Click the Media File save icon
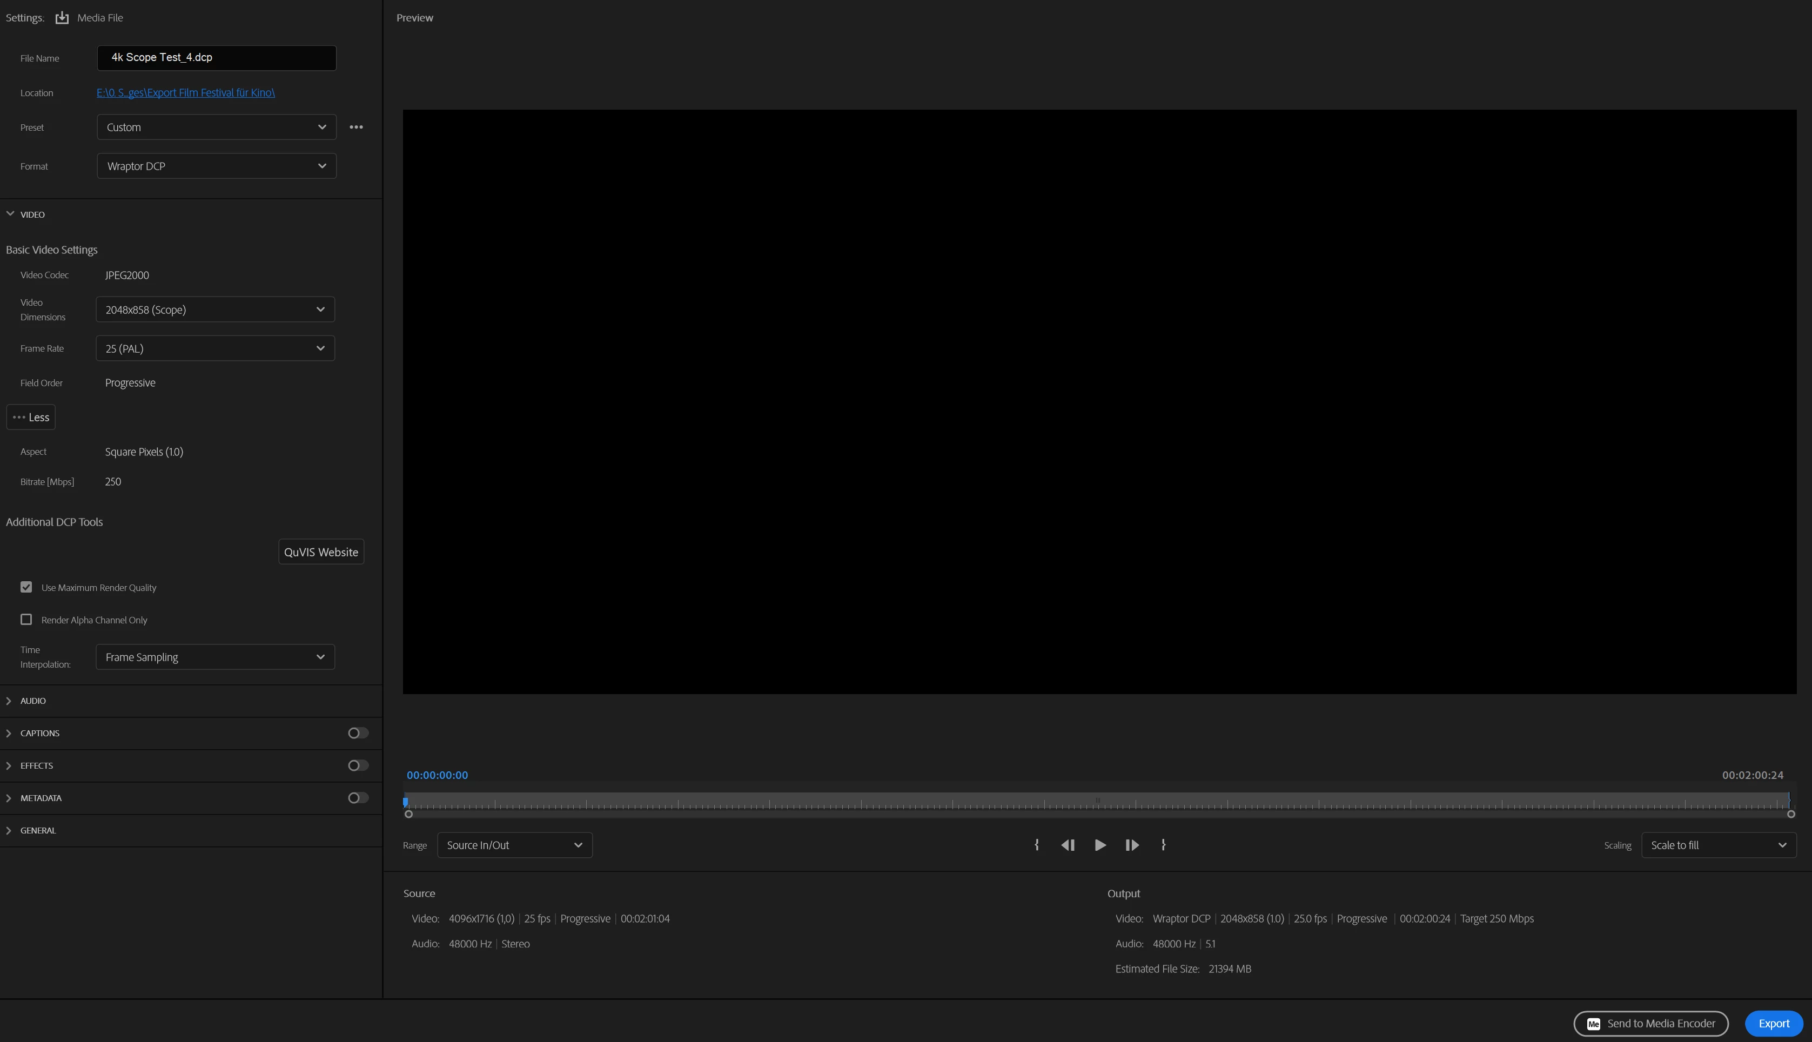The height and width of the screenshot is (1042, 1812). pyautogui.click(x=62, y=18)
